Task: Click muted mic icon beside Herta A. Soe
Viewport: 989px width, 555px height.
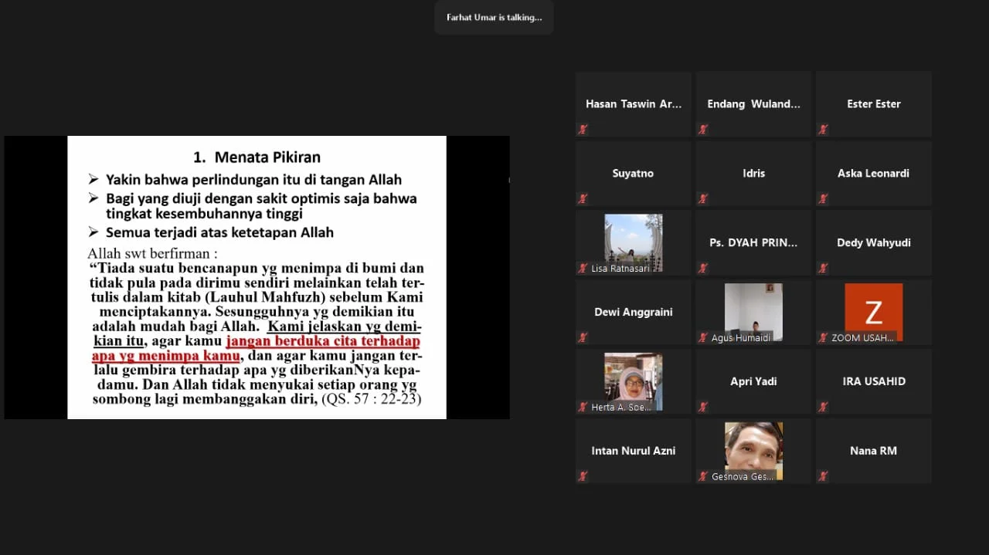Action: click(x=583, y=408)
